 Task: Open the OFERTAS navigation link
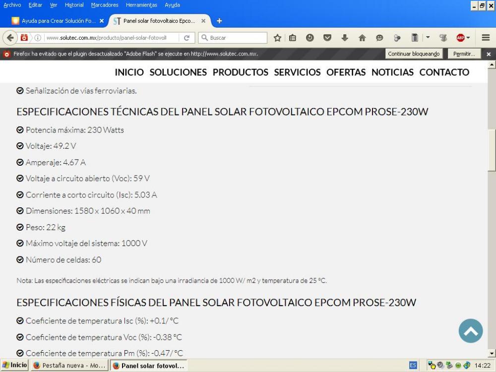tap(346, 72)
